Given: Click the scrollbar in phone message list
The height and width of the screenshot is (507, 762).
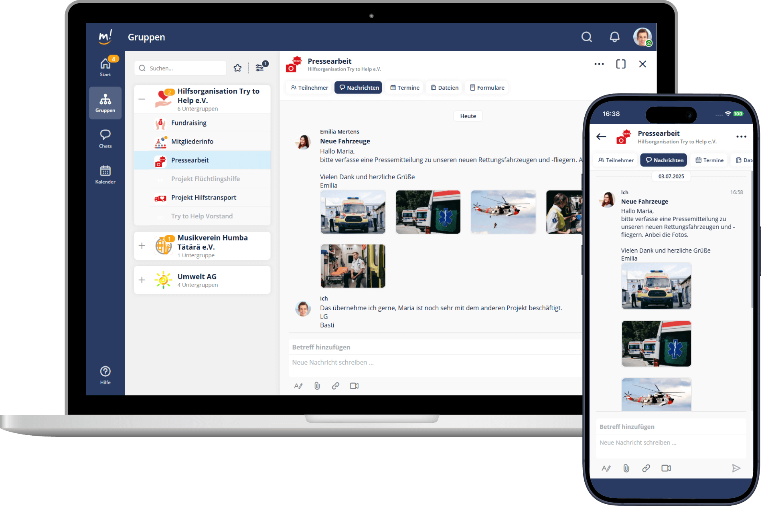Looking at the screenshot, I should pyautogui.click(x=752, y=240).
